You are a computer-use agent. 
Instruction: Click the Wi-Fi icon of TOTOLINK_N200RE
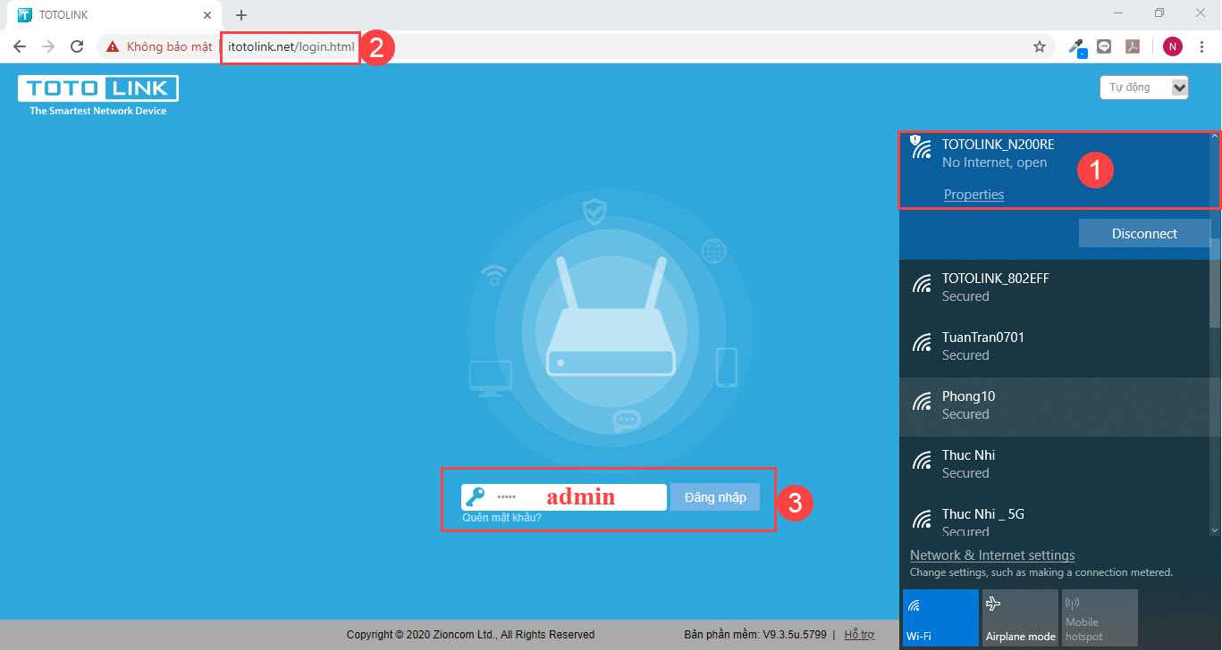(920, 147)
